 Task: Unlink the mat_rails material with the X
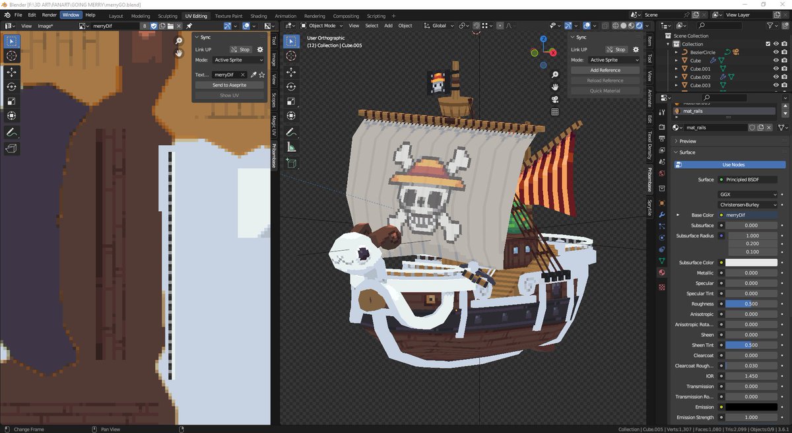click(x=769, y=127)
